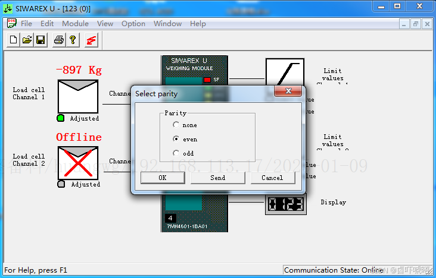The image size is (436, 278).
Task: Click the 7MH4601-1BA01 module order number
Action: tap(187, 226)
